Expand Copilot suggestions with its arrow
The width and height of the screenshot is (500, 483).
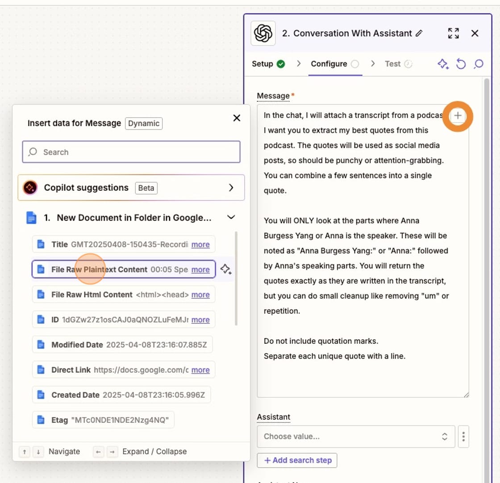click(231, 188)
